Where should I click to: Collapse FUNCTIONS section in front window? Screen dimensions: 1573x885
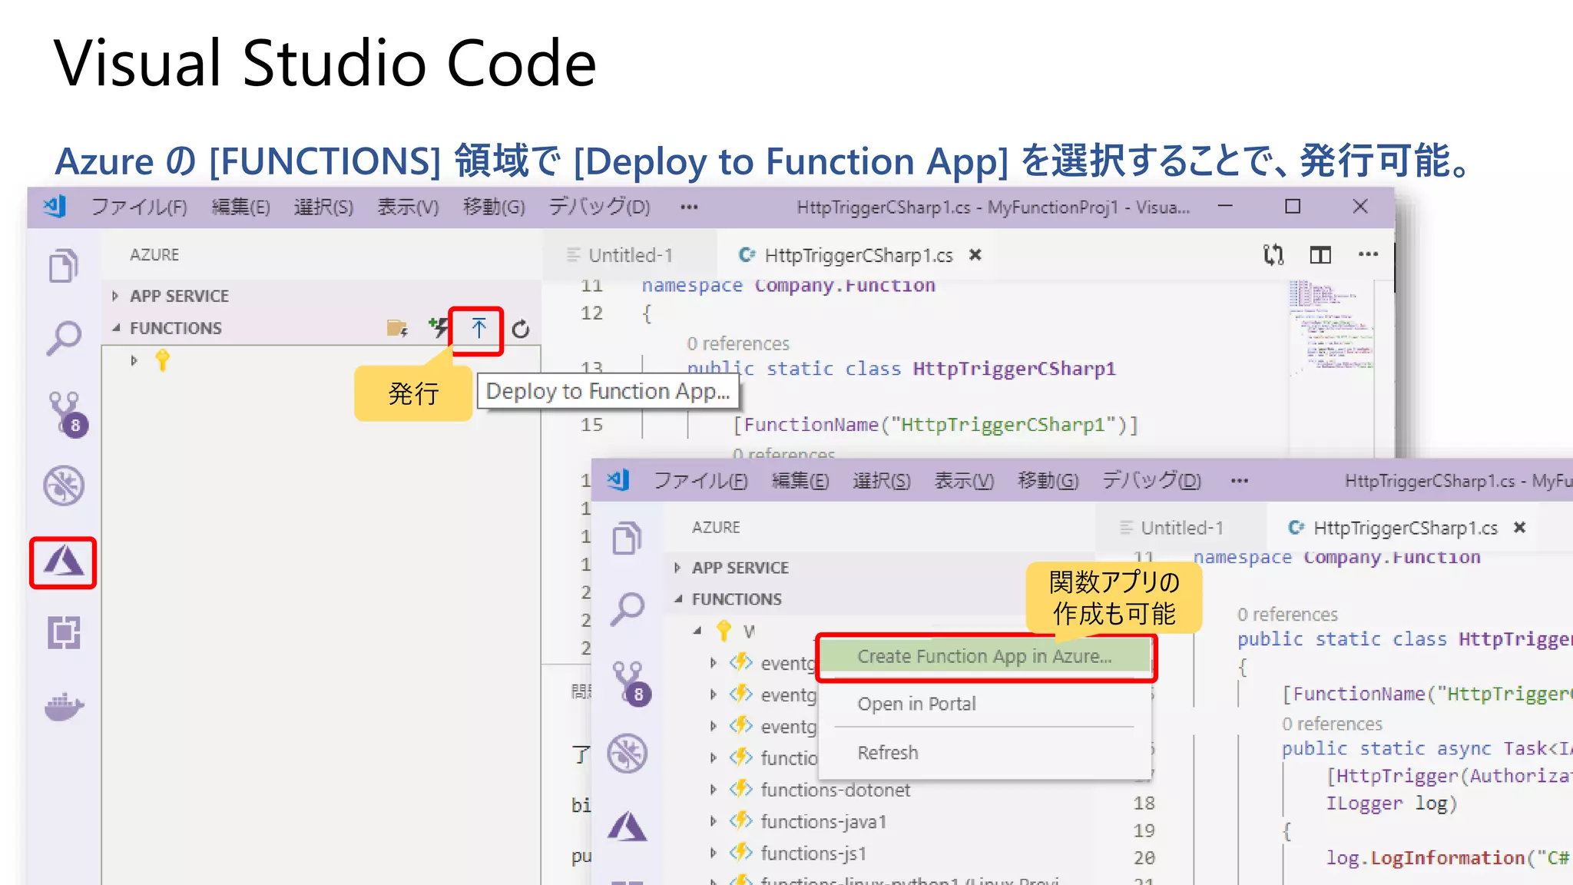click(678, 599)
